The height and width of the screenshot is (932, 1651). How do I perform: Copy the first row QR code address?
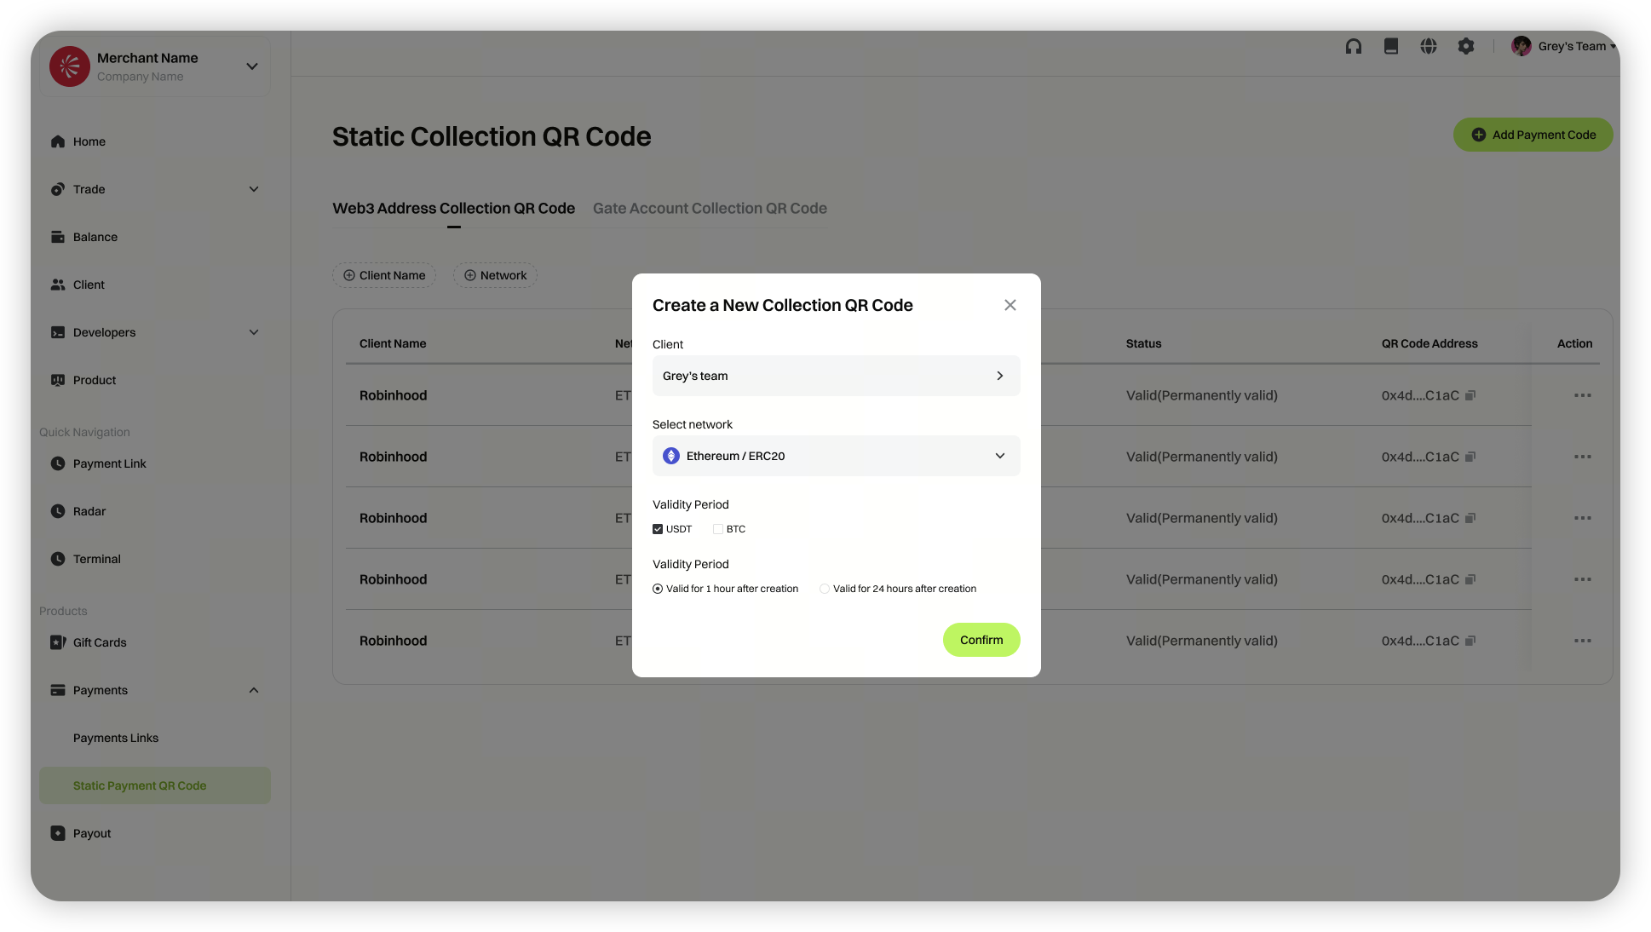point(1470,395)
